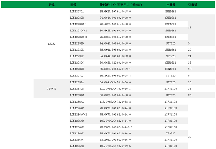This screenshot has width=216, height=149.
Task: Click the 控制器 column header
Action: tap(171, 5)
